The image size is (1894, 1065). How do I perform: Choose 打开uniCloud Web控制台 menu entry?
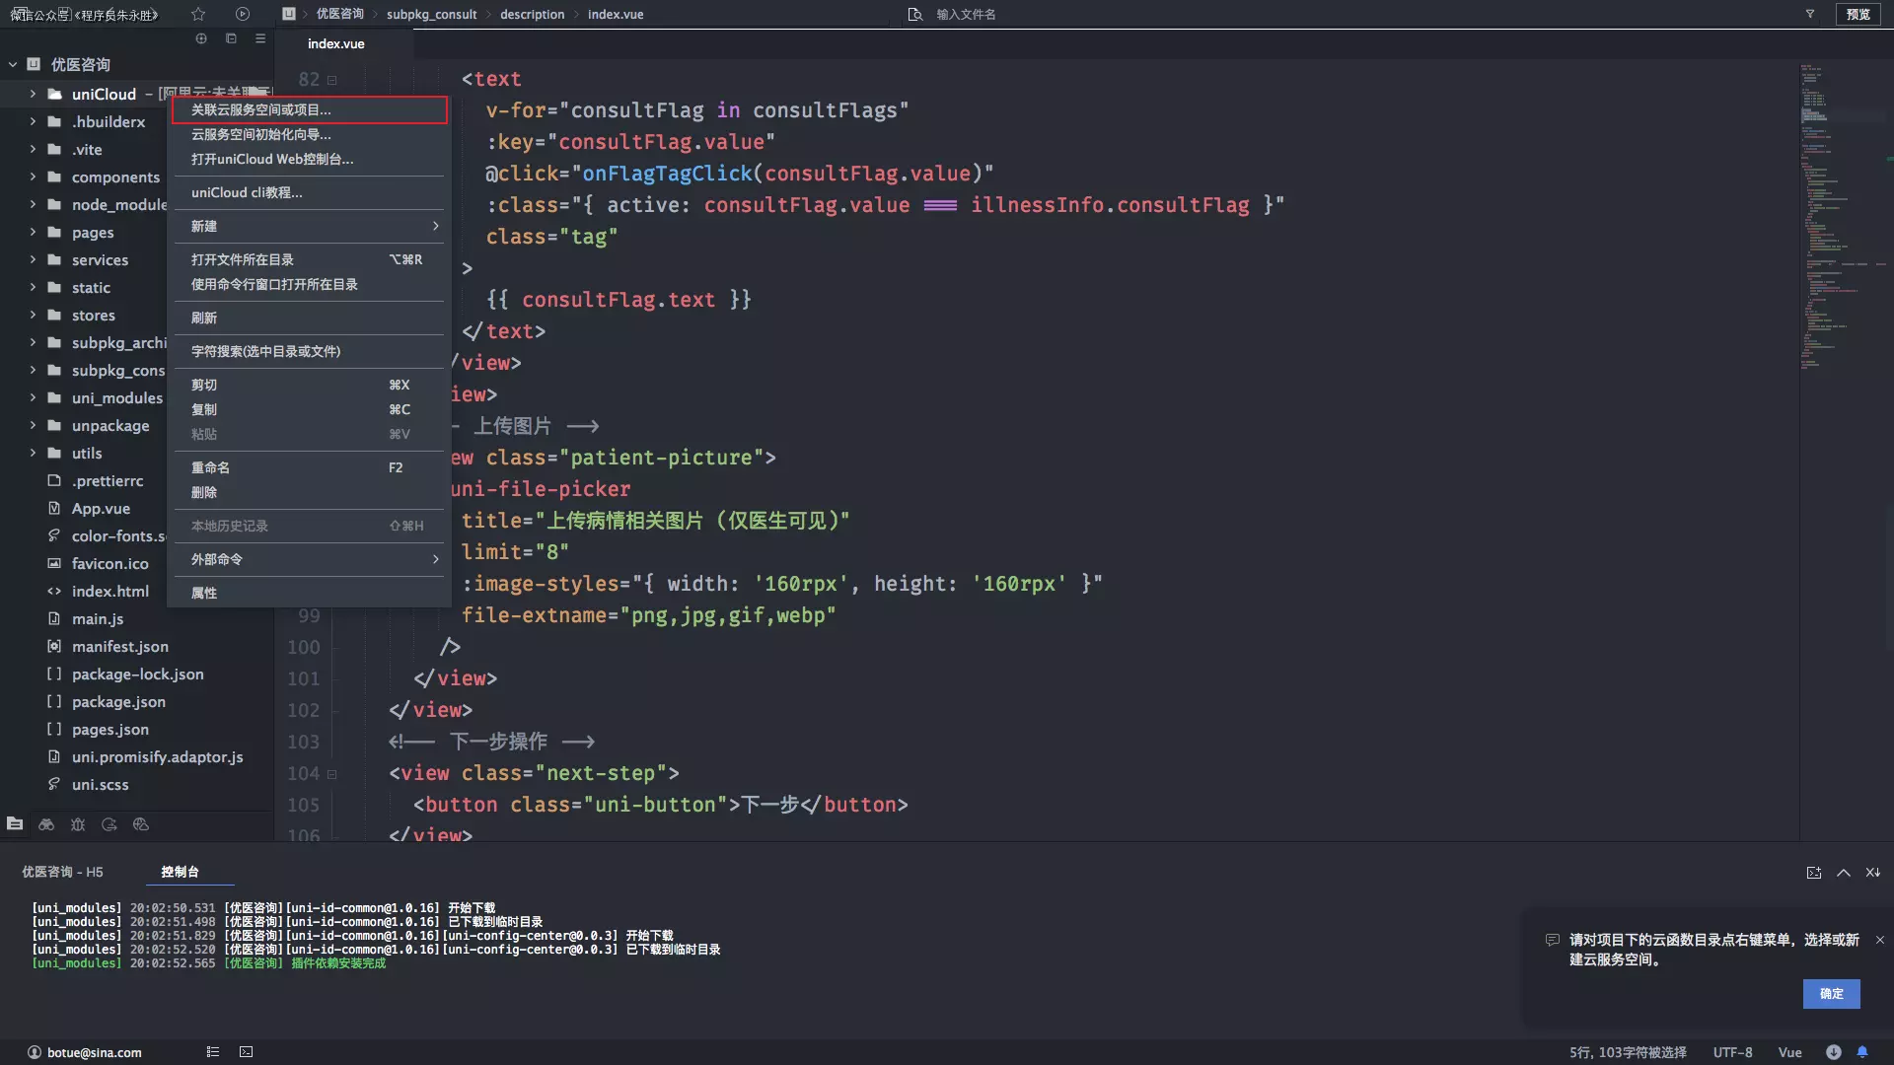pyautogui.click(x=310, y=159)
